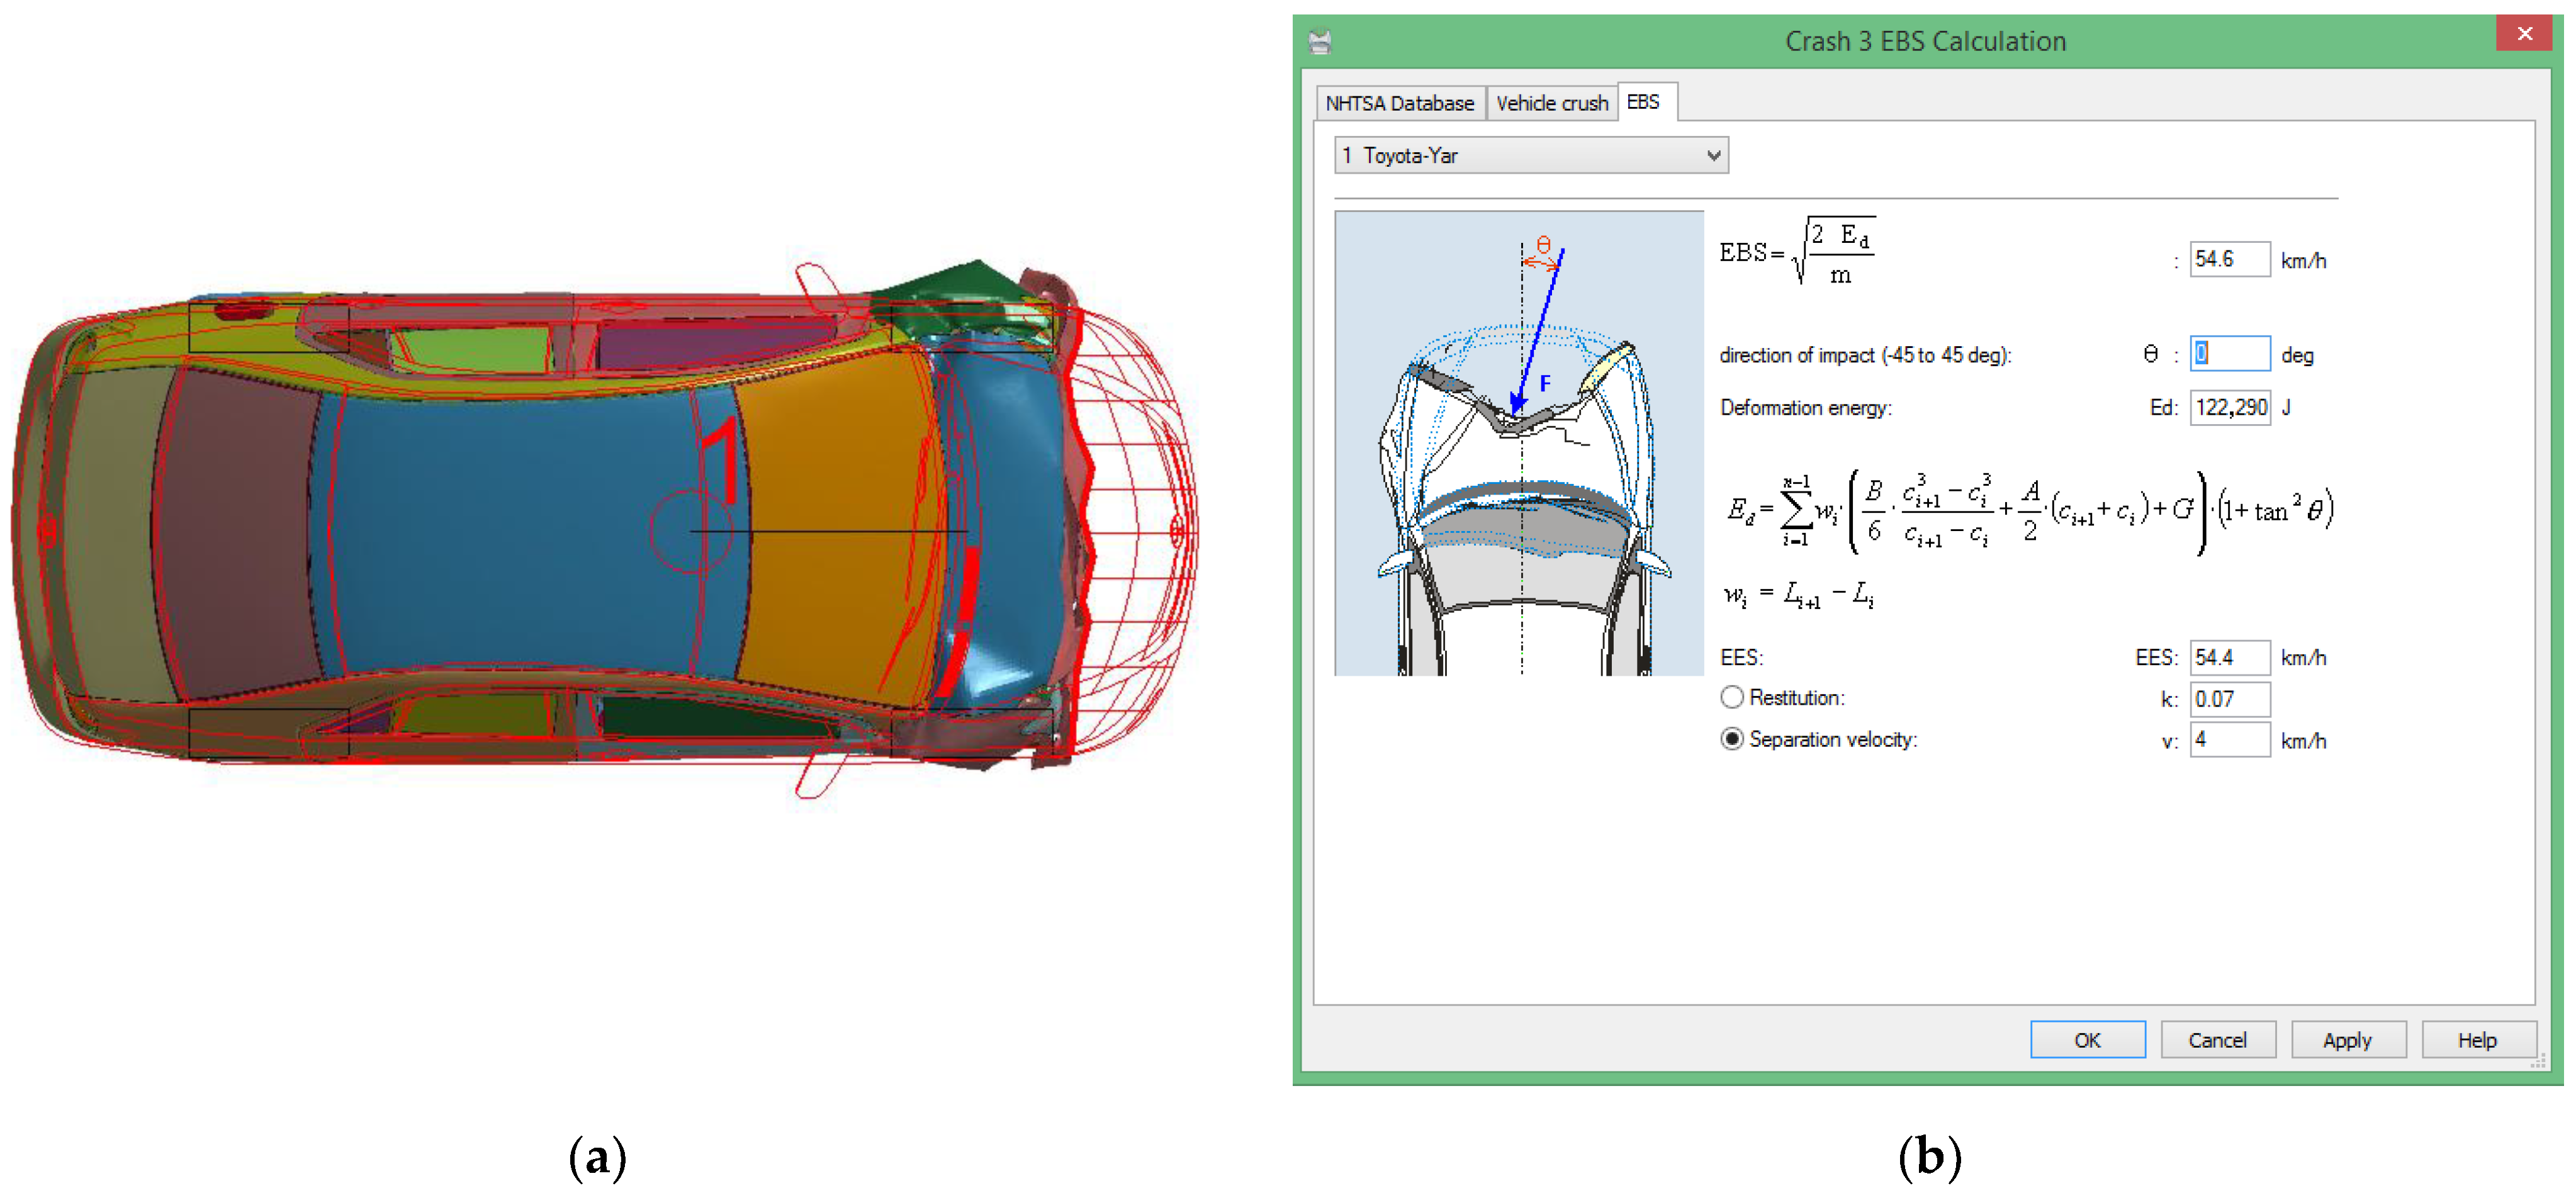Click the EBS value field showing 54.6

(x=2229, y=260)
